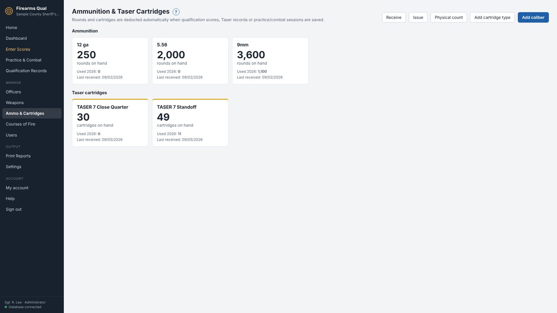Click the 49 cartridges on hand value
The image size is (557, 313).
[x=163, y=117]
